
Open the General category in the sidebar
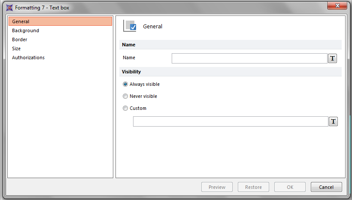21,21
